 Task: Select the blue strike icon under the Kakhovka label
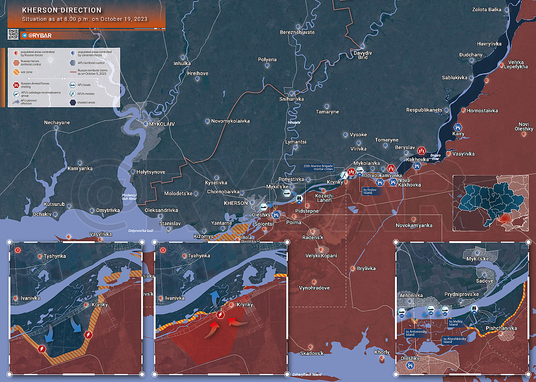tap(417, 166)
